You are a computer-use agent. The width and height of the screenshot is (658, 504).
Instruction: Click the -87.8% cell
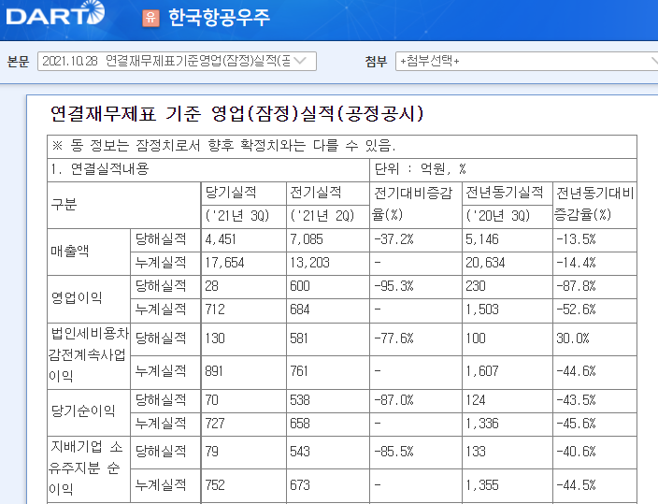[595, 287]
